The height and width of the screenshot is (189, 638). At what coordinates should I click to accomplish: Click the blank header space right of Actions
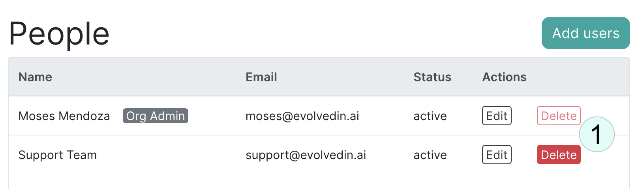[x=578, y=77]
